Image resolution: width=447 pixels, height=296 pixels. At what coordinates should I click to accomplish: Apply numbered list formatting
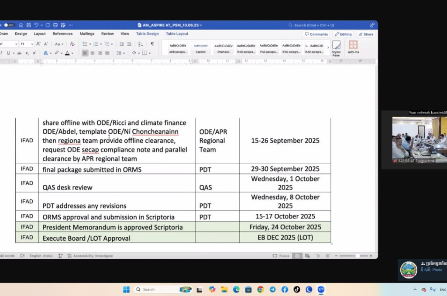[96, 44]
